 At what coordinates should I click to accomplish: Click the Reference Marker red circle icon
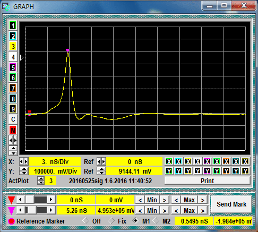[x=11, y=221]
